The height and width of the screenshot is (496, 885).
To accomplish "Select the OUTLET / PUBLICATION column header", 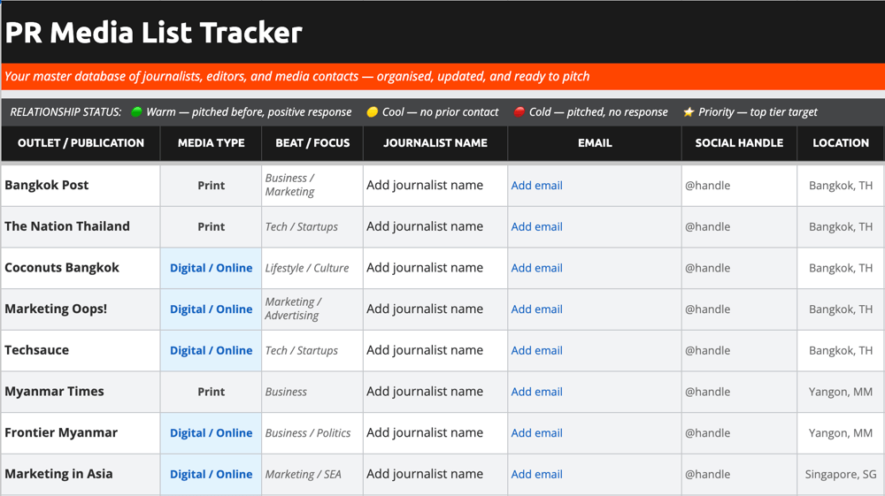I will click(81, 143).
